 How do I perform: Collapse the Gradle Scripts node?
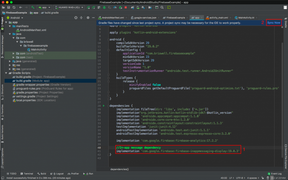tap(6, 73)
